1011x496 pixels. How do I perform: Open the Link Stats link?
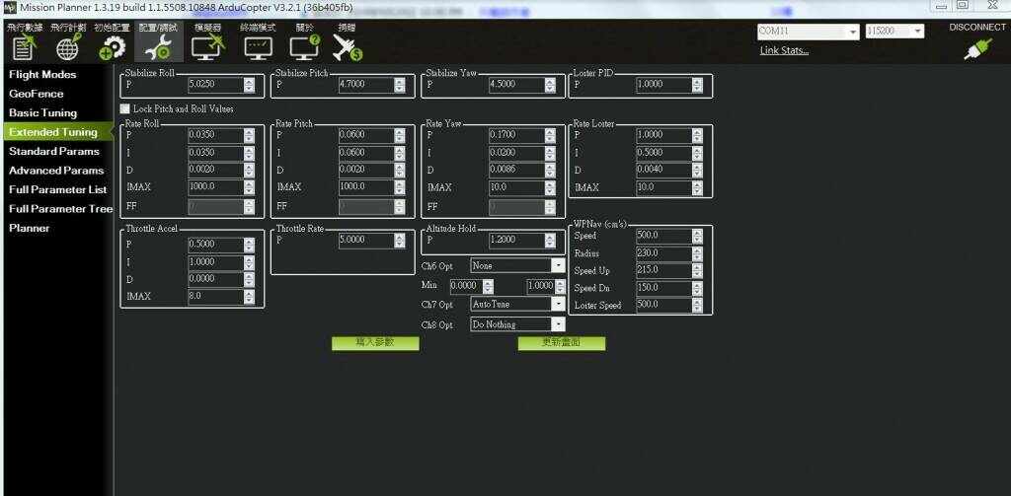coord(784,50)
